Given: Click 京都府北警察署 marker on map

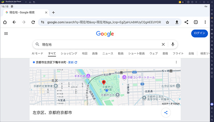Looking at the screenshot, I should click(x=56, y=86).
